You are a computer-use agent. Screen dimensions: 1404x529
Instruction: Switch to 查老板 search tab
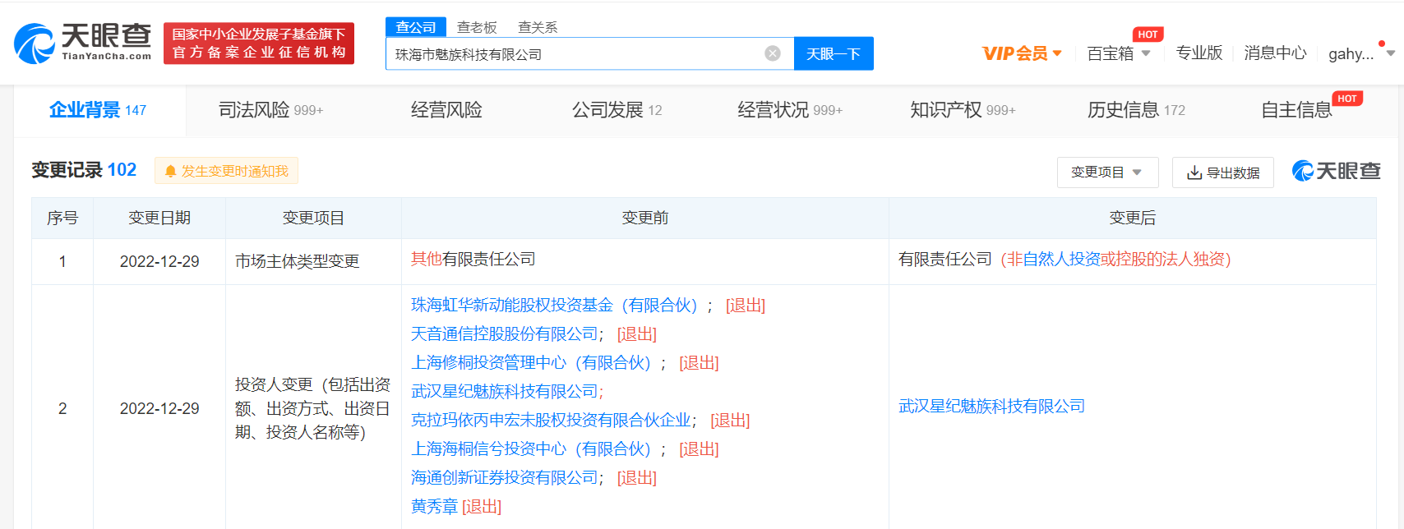click(x=477, y=27)
